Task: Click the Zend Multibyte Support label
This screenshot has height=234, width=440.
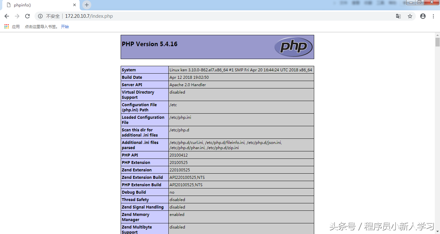Action: [x=137, y=229]
